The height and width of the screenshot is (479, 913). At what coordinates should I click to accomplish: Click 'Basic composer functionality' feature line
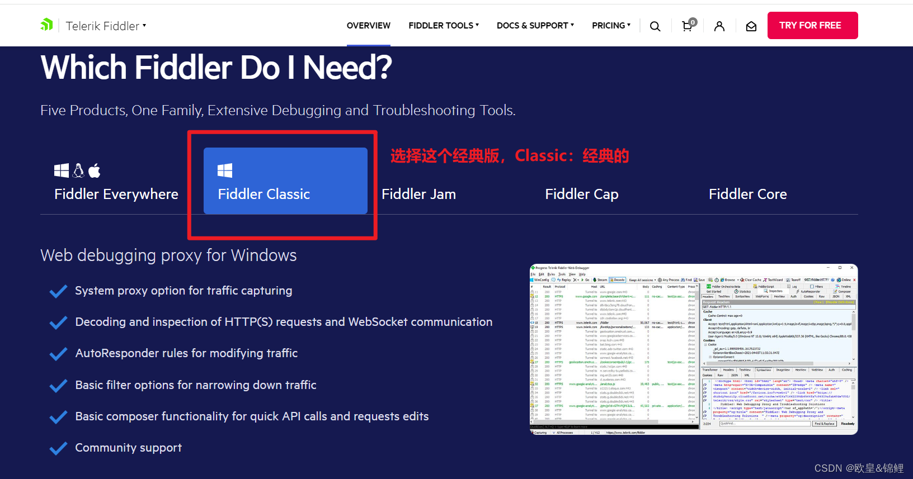(252, 416)
